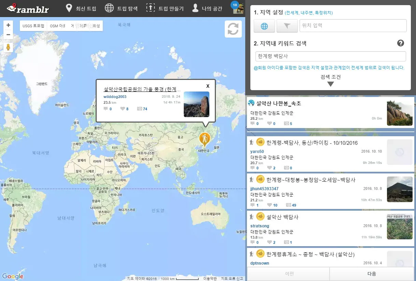Image resolution: width=416 pixels, height=281 pixels.
Task: Open user wilddog2003 from the popup
Action: point(115,97)
